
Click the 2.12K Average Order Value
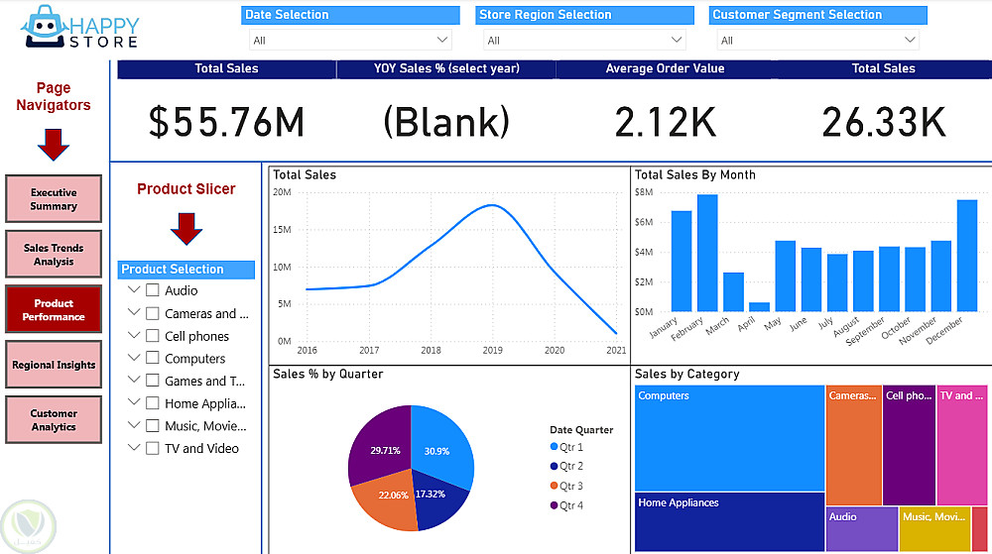tap(665, 122)
